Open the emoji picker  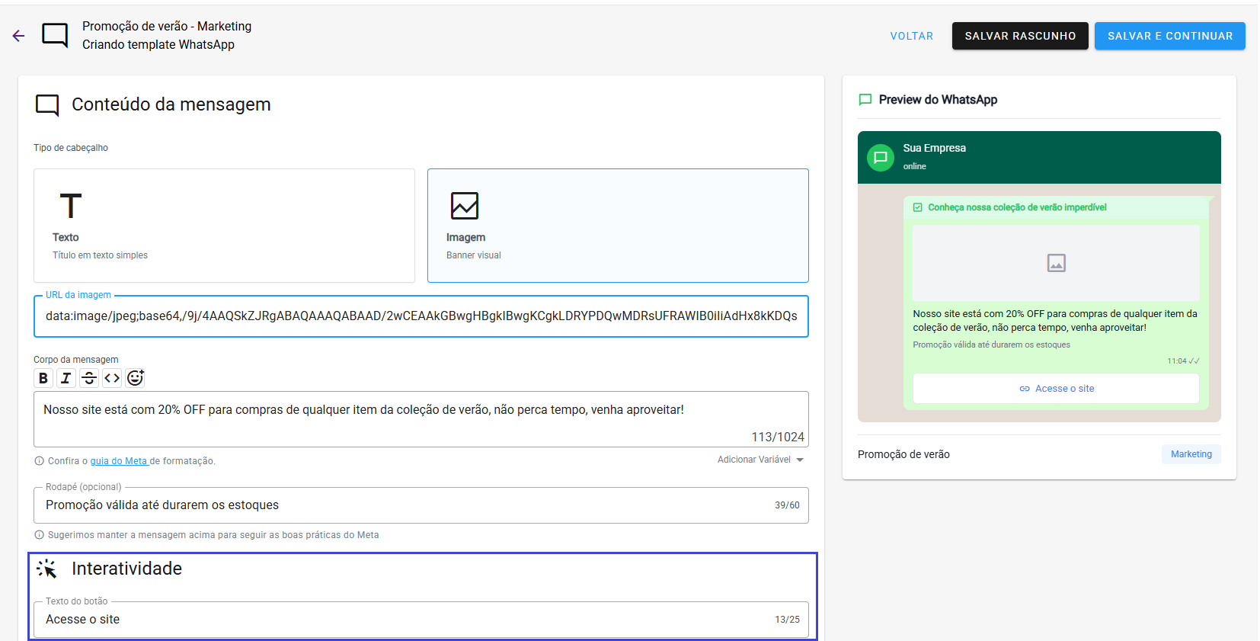pyautogui.click(x=136, y=378)
